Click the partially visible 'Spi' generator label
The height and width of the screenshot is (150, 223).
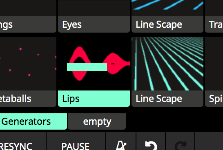[214, 99]
